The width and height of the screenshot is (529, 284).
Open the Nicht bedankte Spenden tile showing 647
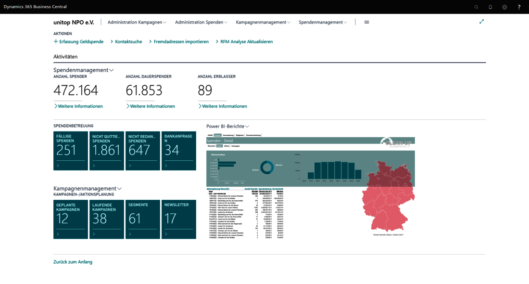[143, 151]
